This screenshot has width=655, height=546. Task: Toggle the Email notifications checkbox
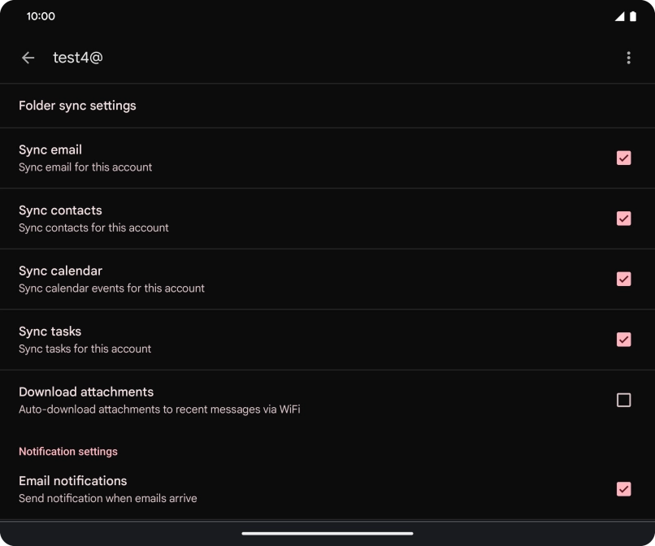click(623, 489)
